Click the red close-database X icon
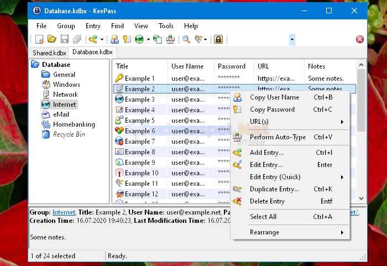 click(359, 39)
